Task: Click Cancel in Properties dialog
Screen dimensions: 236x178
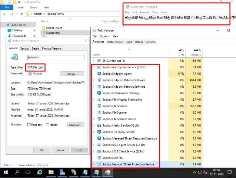Action: point(60,150)
